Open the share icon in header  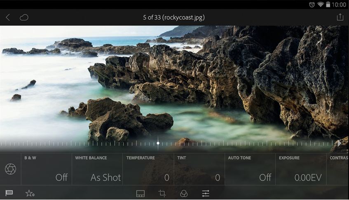pyautogui.click(x=340, y=17)
